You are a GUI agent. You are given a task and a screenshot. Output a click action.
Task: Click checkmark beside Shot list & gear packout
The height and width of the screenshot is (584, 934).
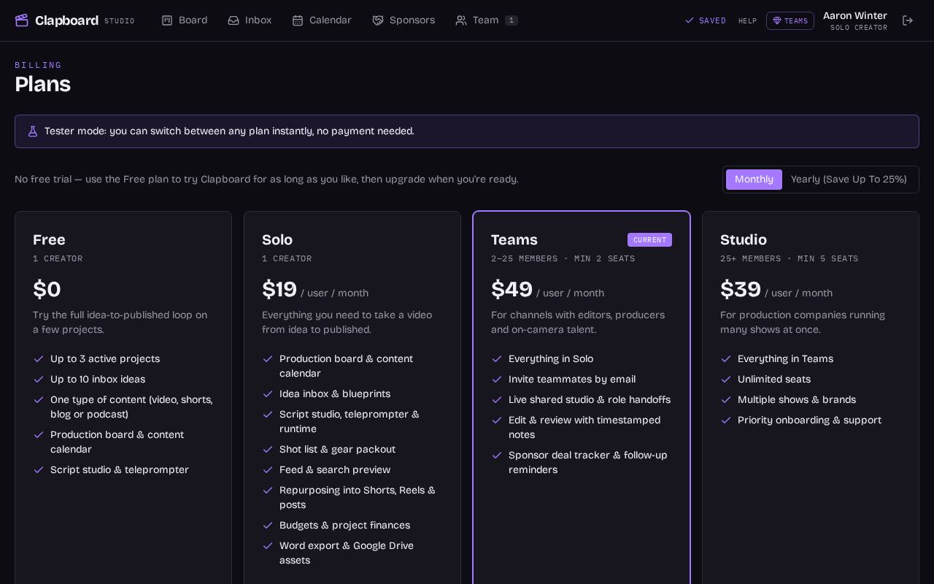(268, 450)
